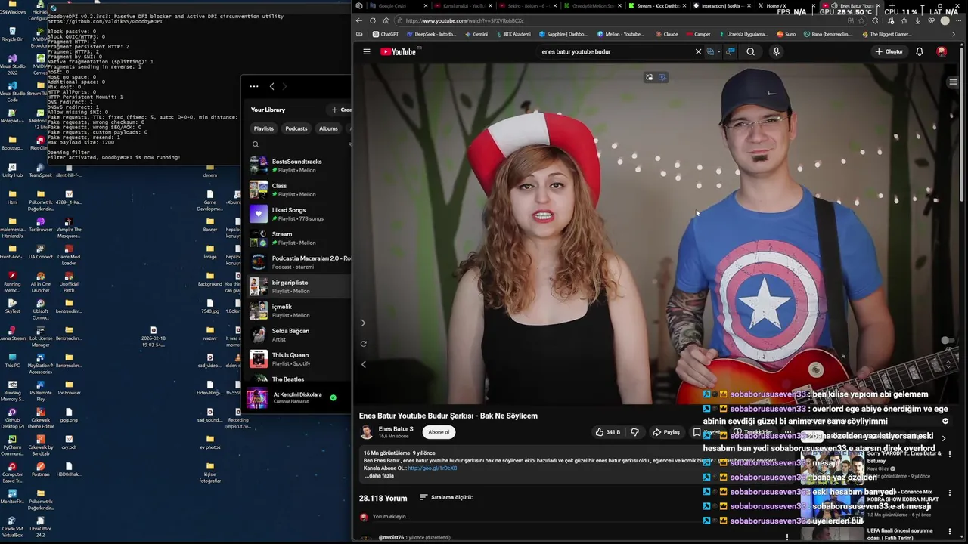This screenshot has width=968, height=544.
Task: Run the YouTube search with the magnifier
Action: click(750, 52)
